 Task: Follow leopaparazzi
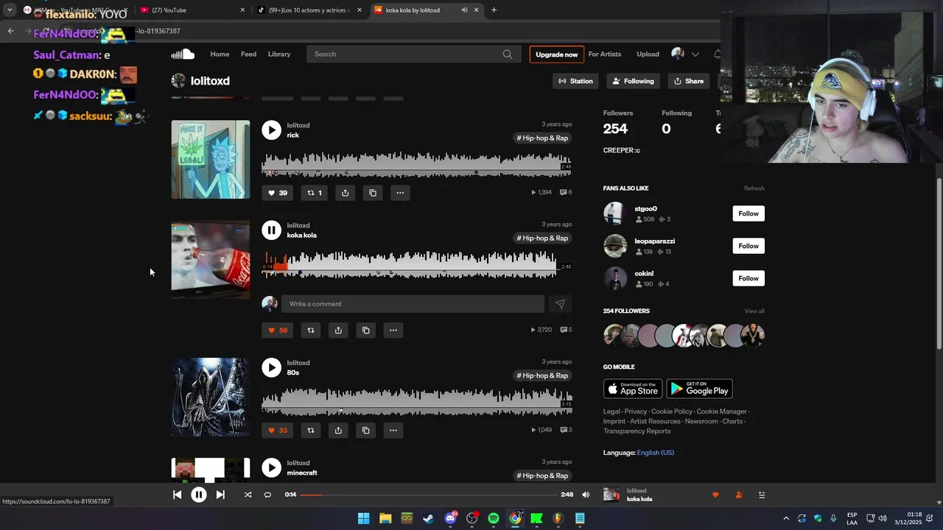pos(749,246)
